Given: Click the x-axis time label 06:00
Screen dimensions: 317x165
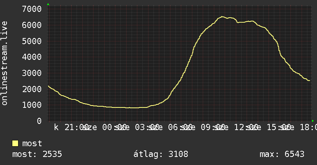Looking at the screenshot, I should point(180,127).
